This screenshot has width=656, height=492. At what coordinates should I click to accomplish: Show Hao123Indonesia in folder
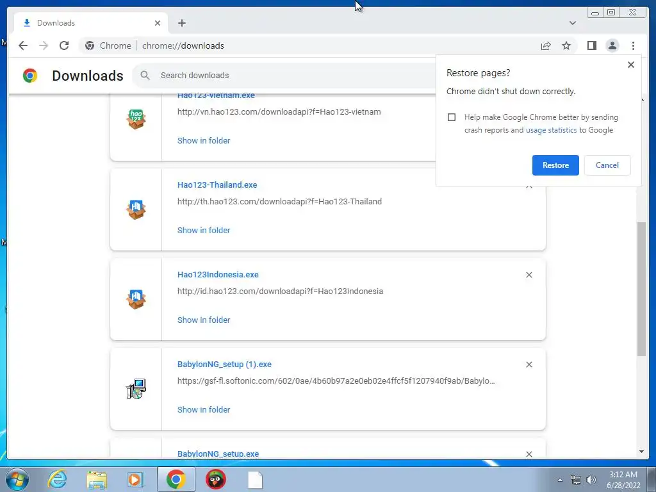pyautogui.click(x=204, y=320)
